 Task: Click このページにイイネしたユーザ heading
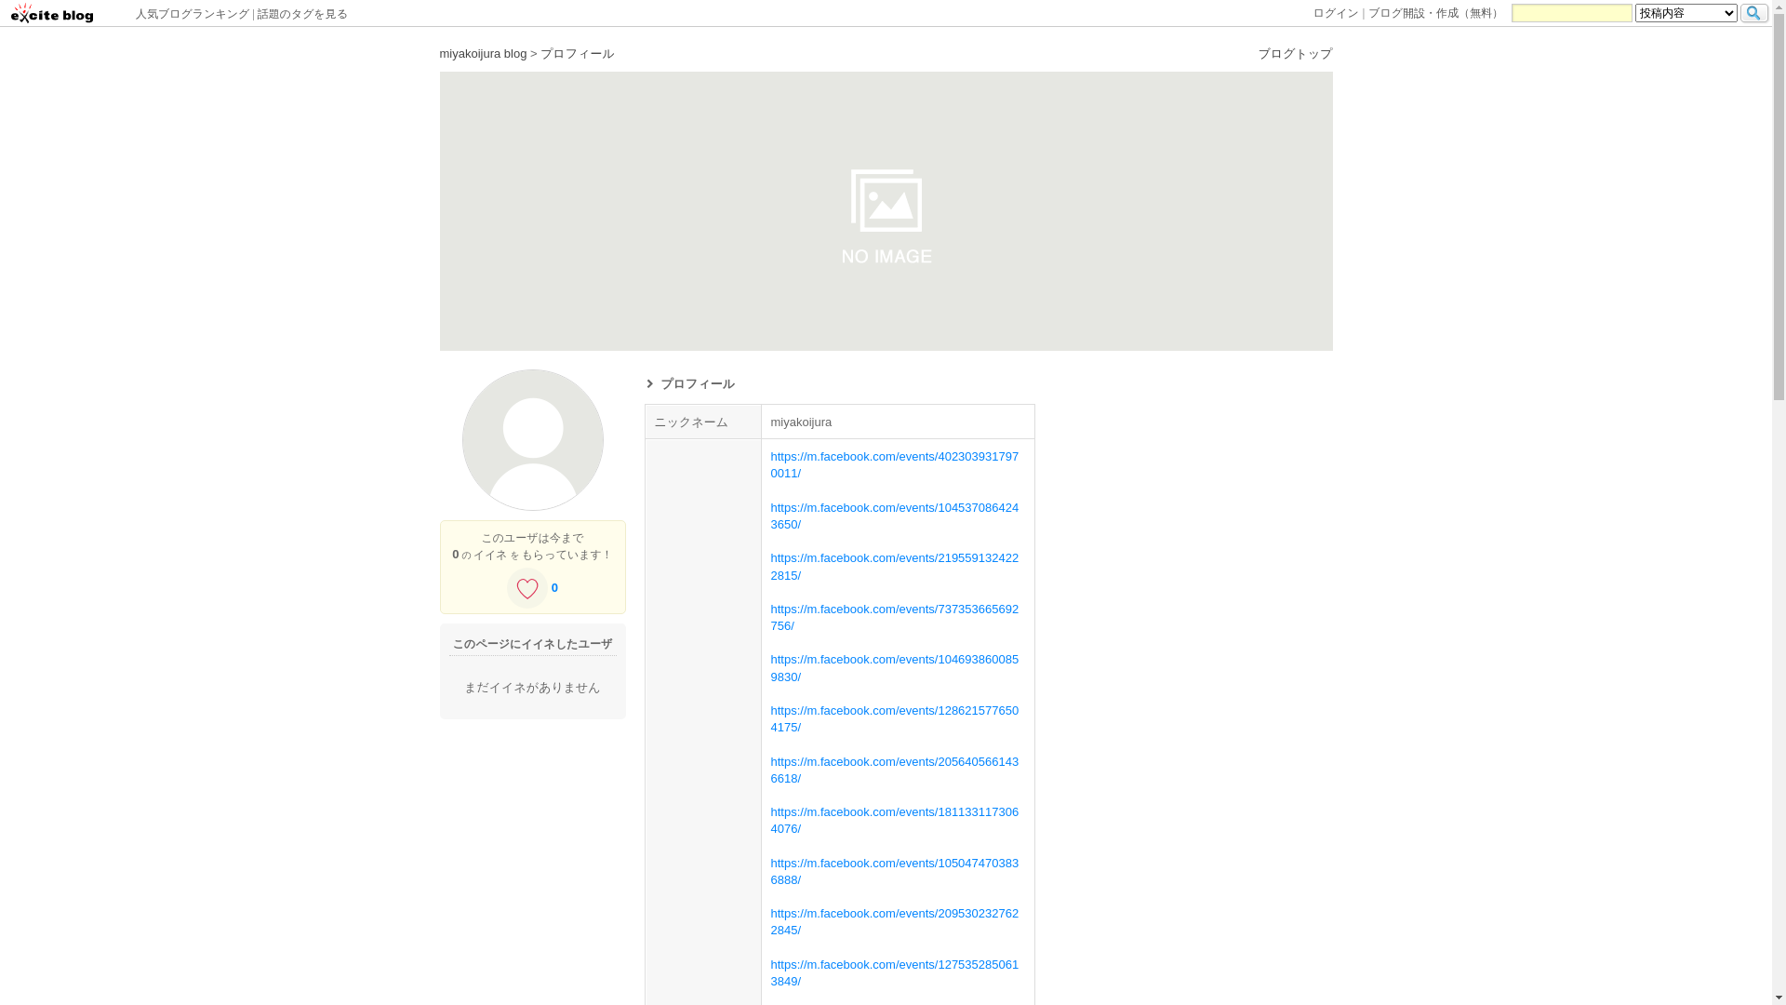click(x=532, y=644)
